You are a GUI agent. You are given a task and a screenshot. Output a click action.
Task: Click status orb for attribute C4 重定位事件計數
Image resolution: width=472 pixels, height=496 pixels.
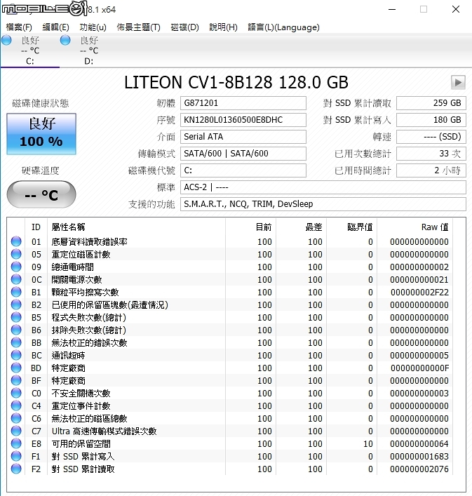pos(16,405)
